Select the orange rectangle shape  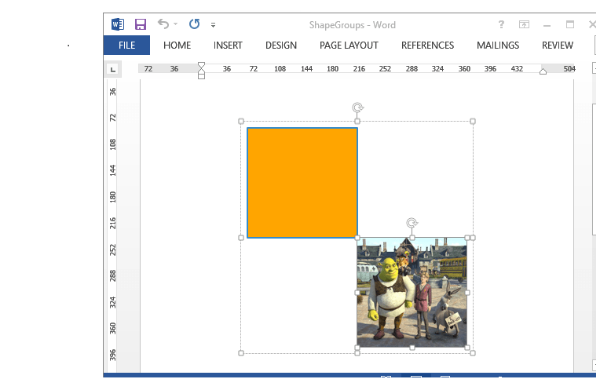[x=302, y=183]
